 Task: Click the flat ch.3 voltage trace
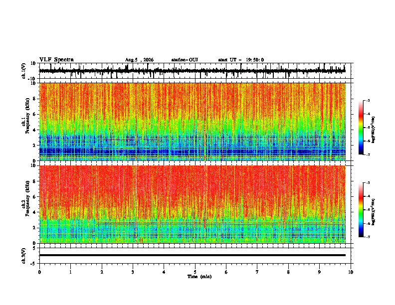(193, 255)
